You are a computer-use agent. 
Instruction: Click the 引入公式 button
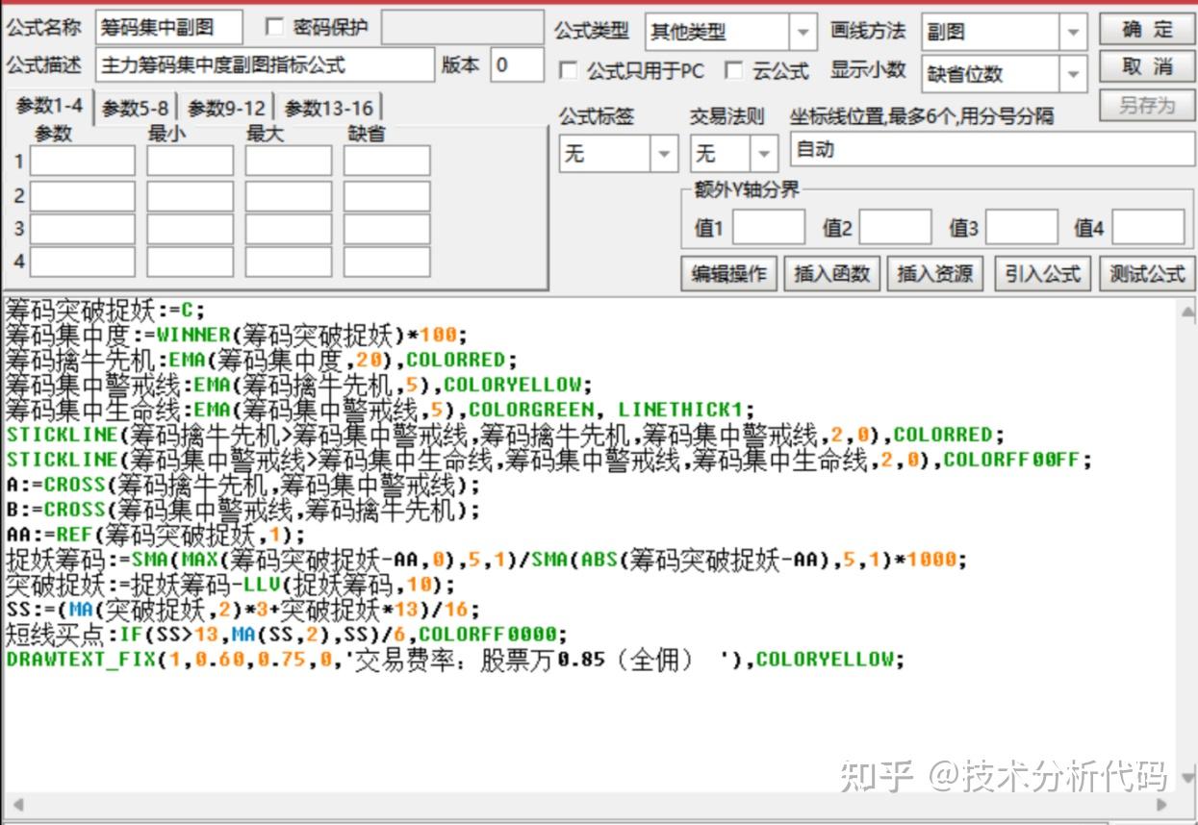(x=1044, y=274)
